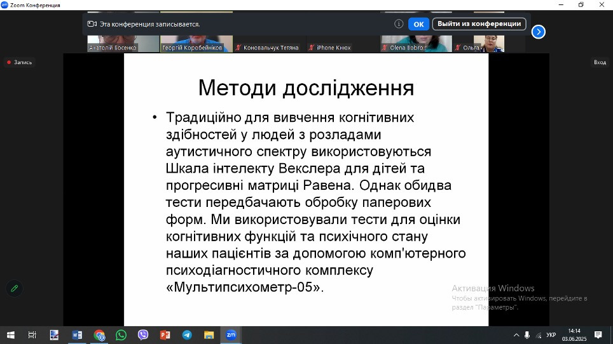613x344 pixels.
Task: Click the slide text «Мультипсихометр-05»
Action: tap(245, 287)
